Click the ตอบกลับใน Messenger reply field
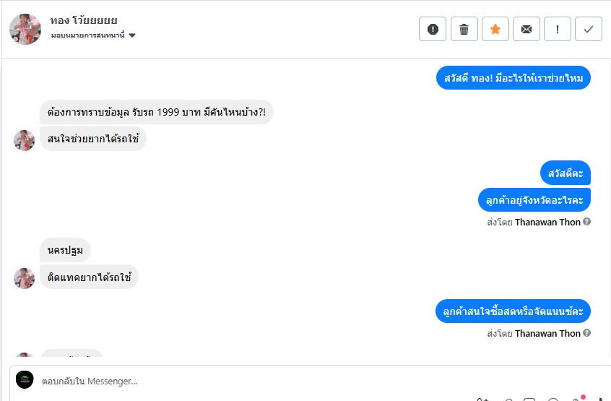The height and width of the screenshot is (401, 611). click(x=289, y=381)
